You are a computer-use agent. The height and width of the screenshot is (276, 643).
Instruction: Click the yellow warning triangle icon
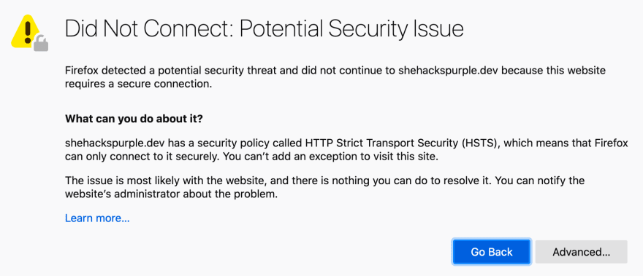pyautogui.click(x=26, y=32)
